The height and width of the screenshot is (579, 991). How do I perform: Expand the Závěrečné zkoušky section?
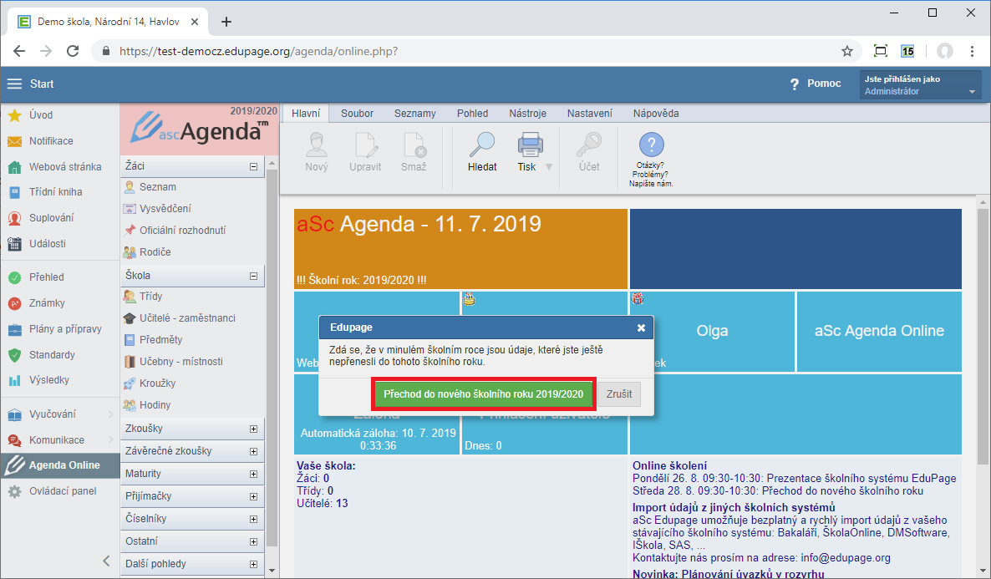tap(253, 452)
